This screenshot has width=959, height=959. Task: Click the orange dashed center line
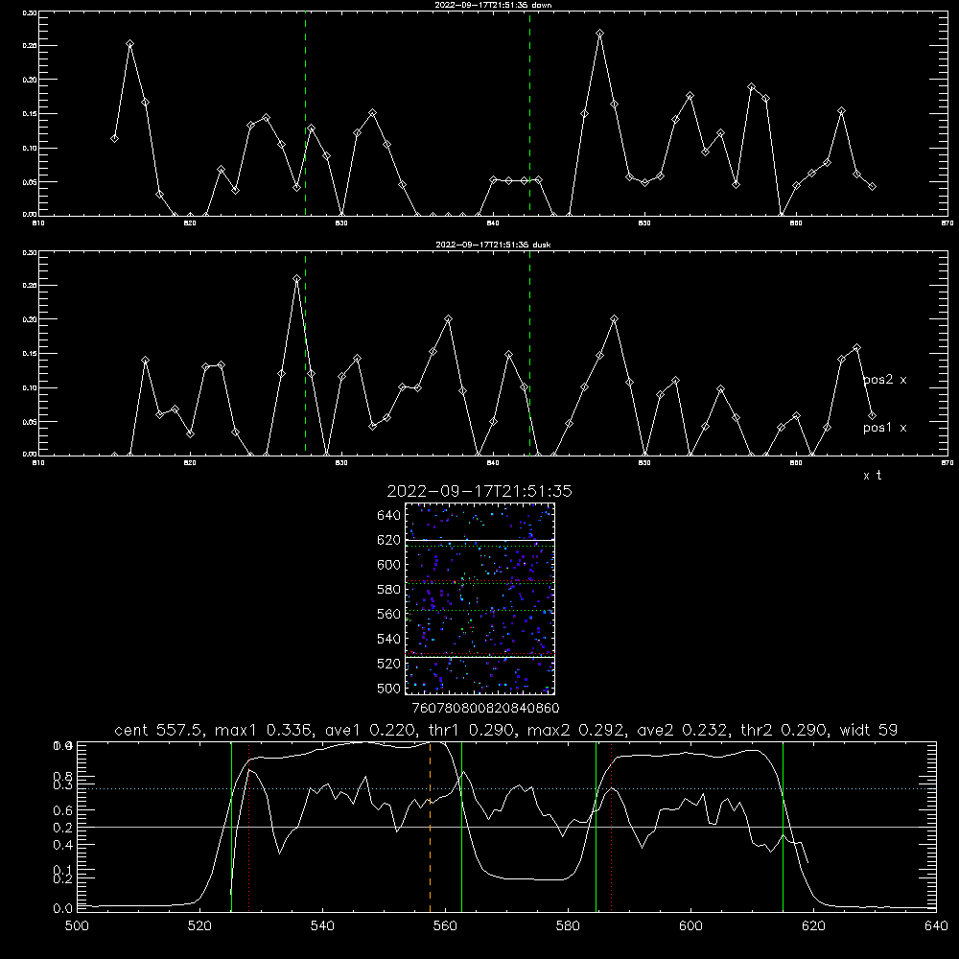tap(430, 826)
